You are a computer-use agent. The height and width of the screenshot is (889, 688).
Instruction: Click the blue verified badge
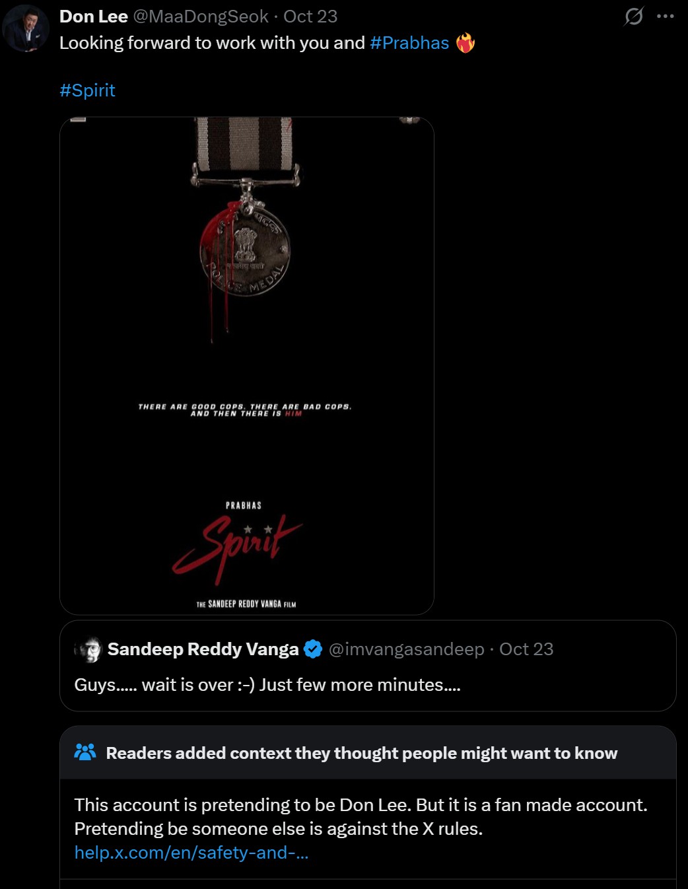(313, 649)
